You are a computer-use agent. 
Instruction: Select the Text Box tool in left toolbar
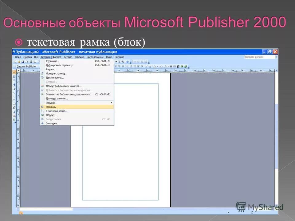point(14,76)
